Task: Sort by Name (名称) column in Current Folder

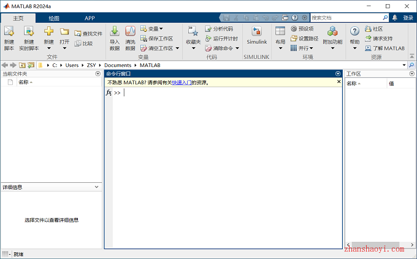Action: pos(26,82)
